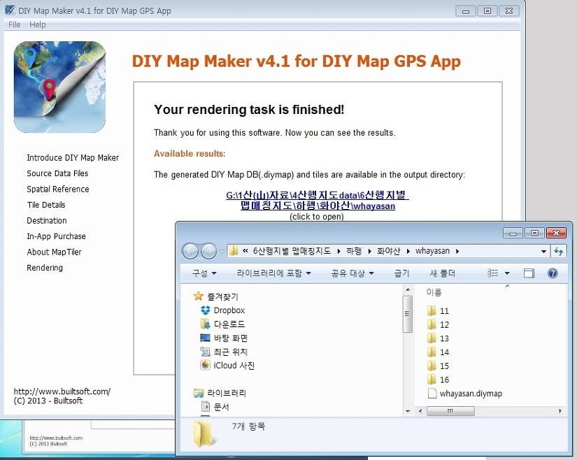Open recent locations dropdown beside forward button
The width and height of the screenshot is (577, 460).
click(222, 252)
